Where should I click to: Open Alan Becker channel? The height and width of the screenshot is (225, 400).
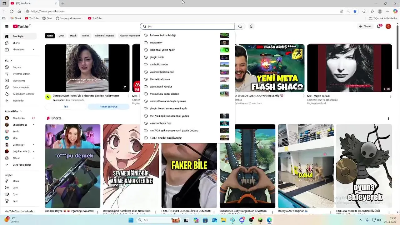coord(20,118)
